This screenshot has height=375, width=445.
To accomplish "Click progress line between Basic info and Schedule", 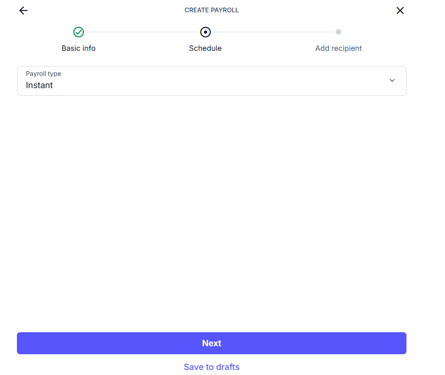I will [142, 32].
